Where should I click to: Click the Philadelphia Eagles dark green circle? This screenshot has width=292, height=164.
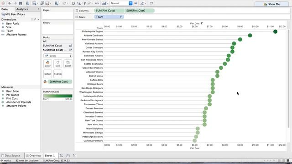(275, 31)
